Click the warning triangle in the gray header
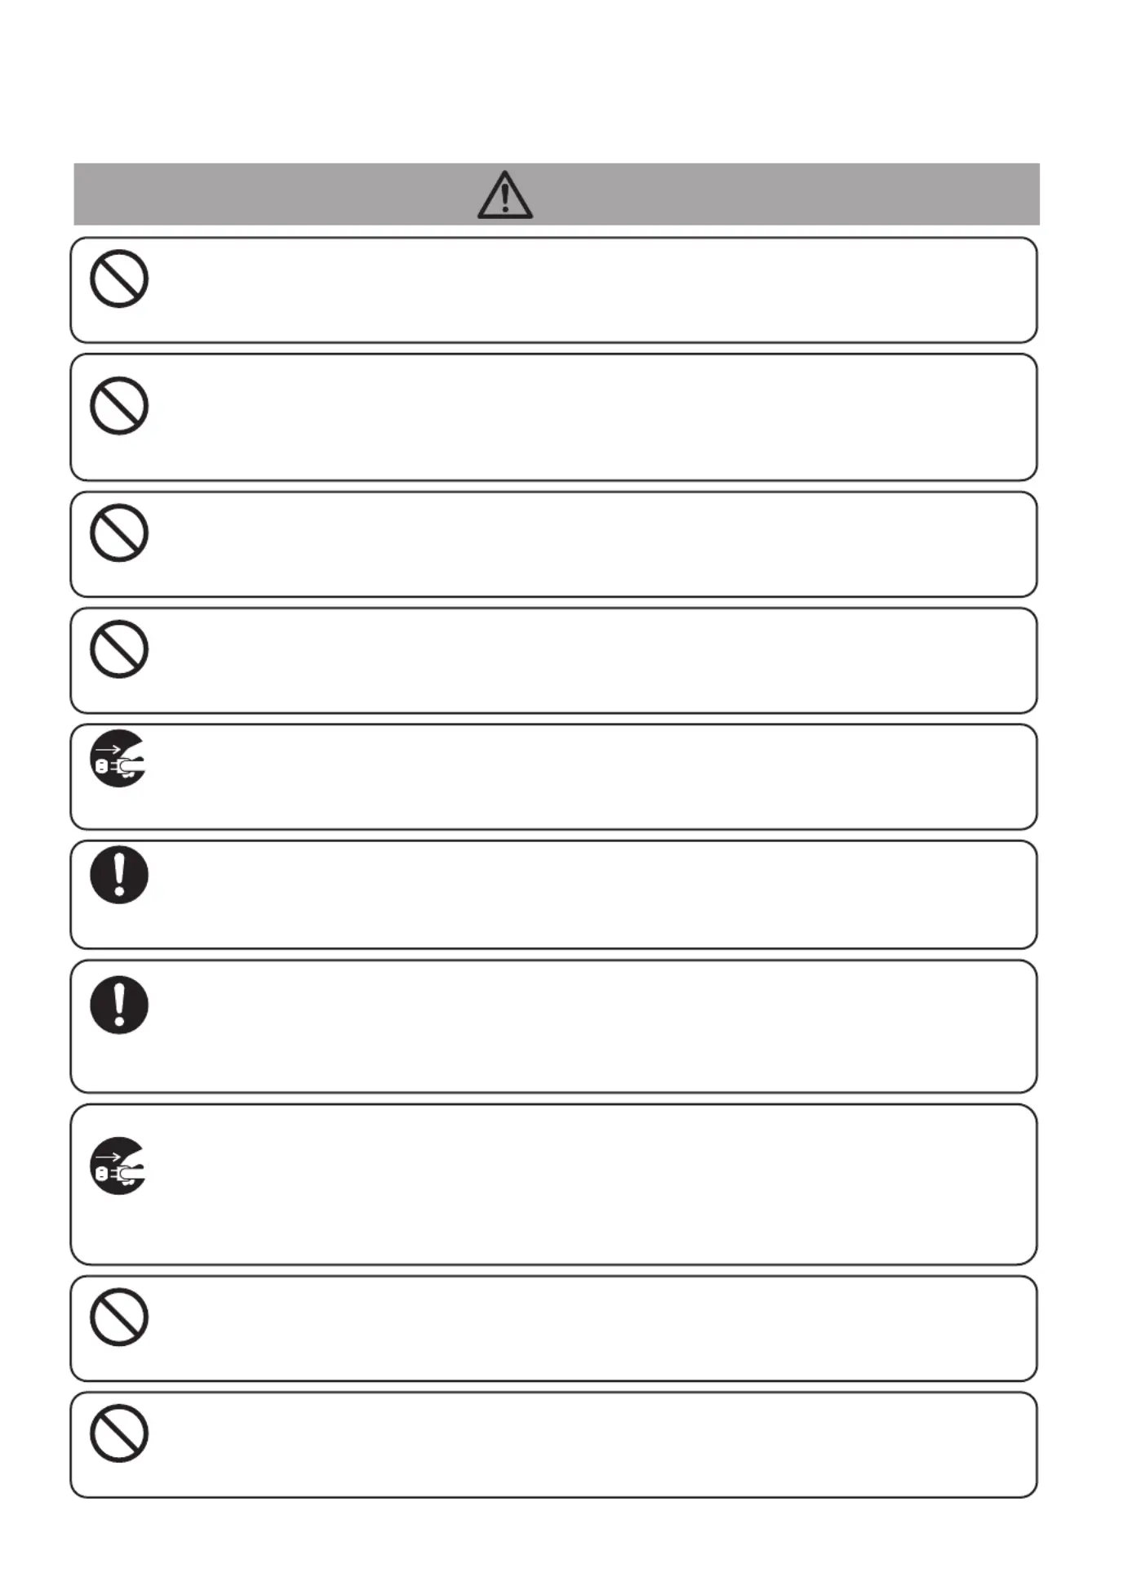The height and width of the screenshot is (1587, 1123). tap(505, 194)
